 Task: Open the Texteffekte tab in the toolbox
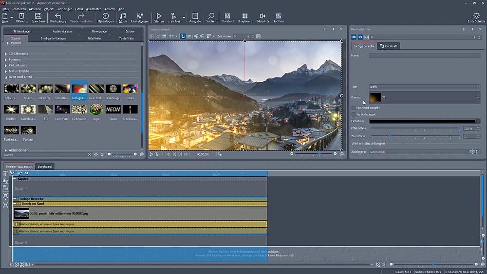coord(126,38)
